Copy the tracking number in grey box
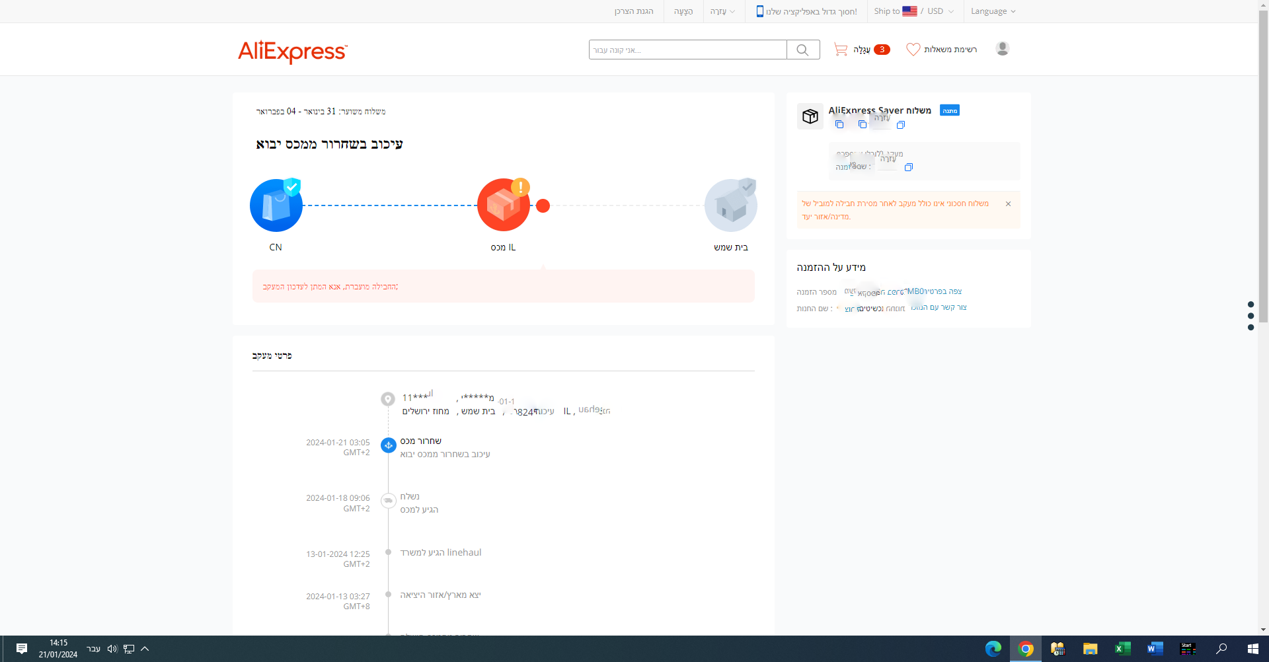Screen dimensions: 1269x662 click(909, 167)
